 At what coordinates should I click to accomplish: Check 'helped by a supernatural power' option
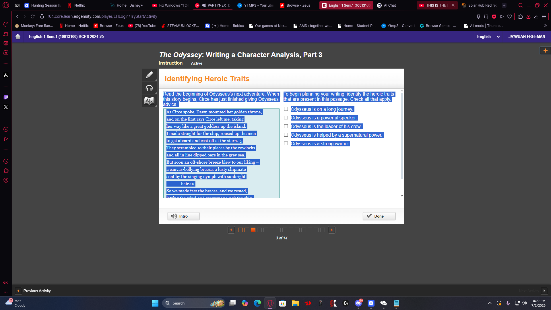286,135
